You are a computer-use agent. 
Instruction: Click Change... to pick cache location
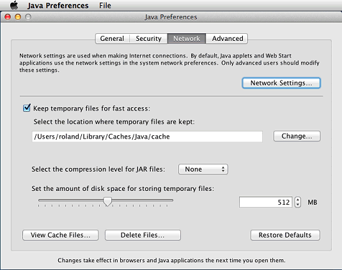[297, 136]
